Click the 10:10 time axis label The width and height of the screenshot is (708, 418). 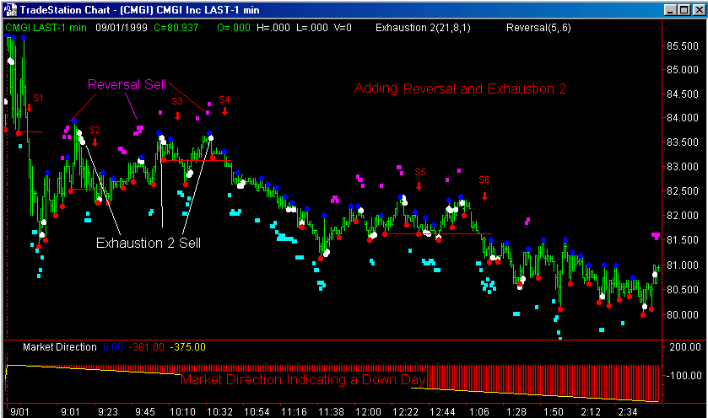point(182,412)
